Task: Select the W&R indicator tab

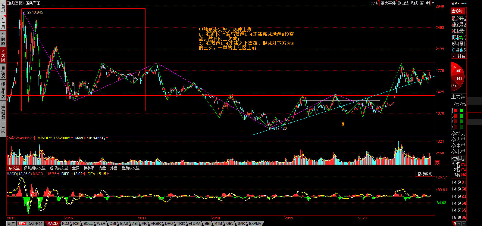Action: [x=101, y=224]
